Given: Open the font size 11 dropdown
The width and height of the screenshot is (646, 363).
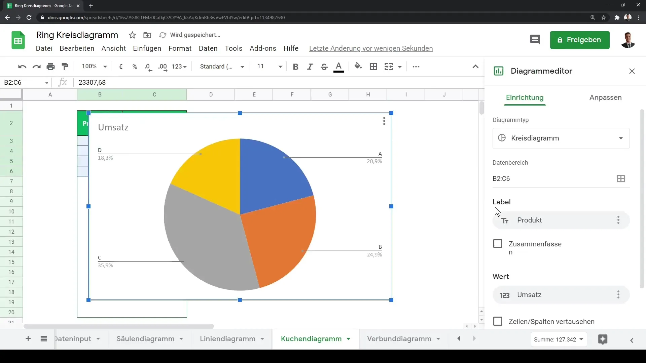Looking at the screenshot, I should 270,67.
